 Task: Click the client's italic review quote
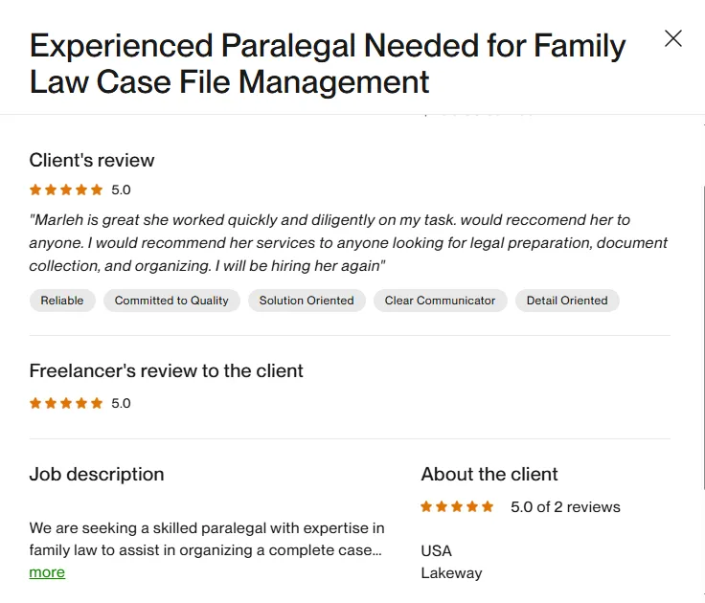[349, 242]
